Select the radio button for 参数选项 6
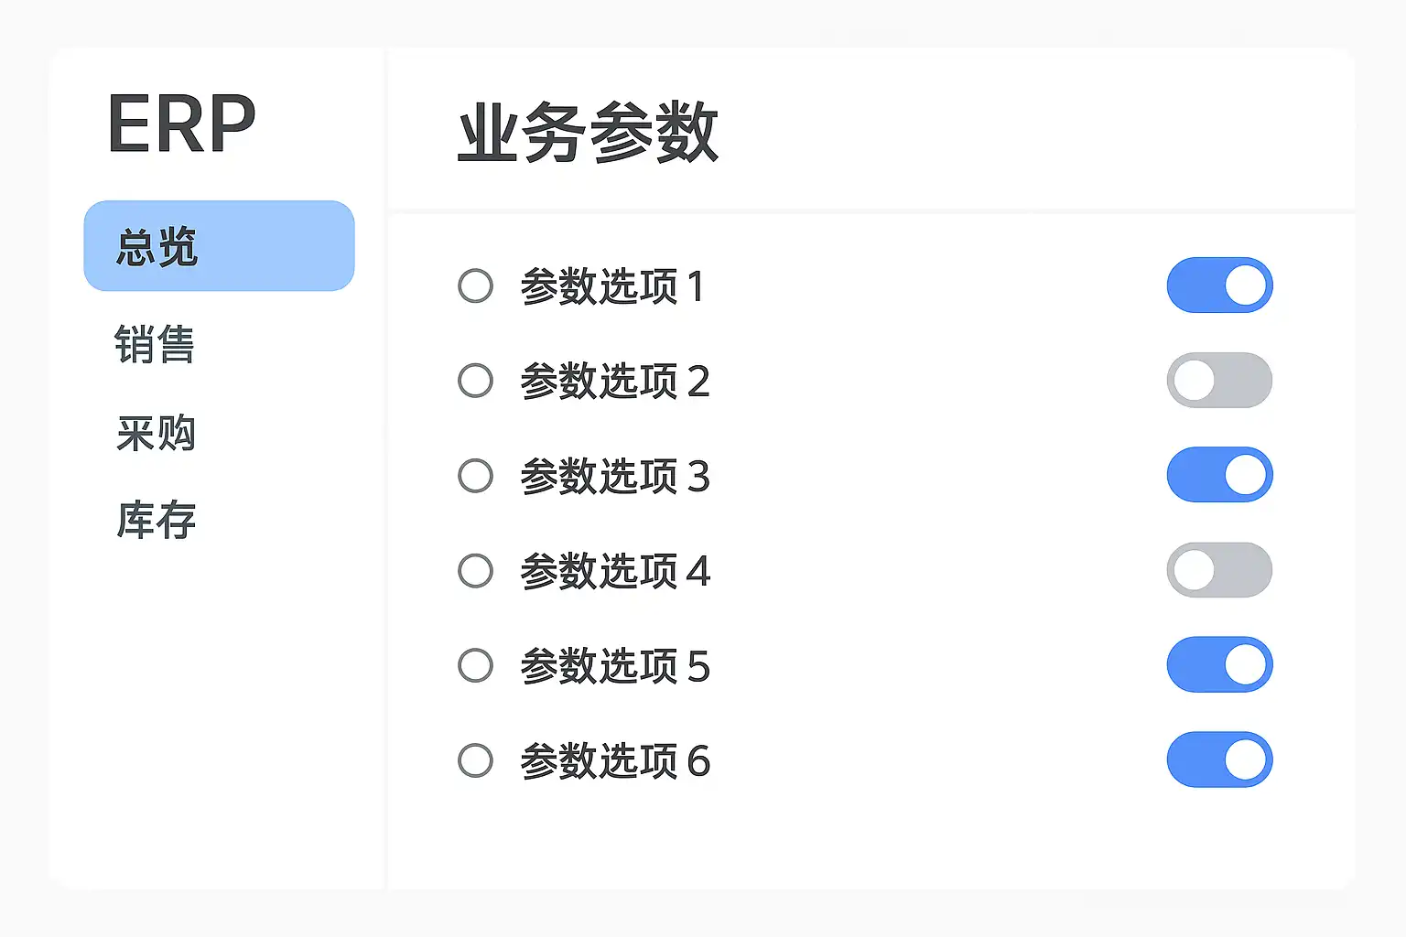Screen dimensions: 1406x937 coord(475,760)
